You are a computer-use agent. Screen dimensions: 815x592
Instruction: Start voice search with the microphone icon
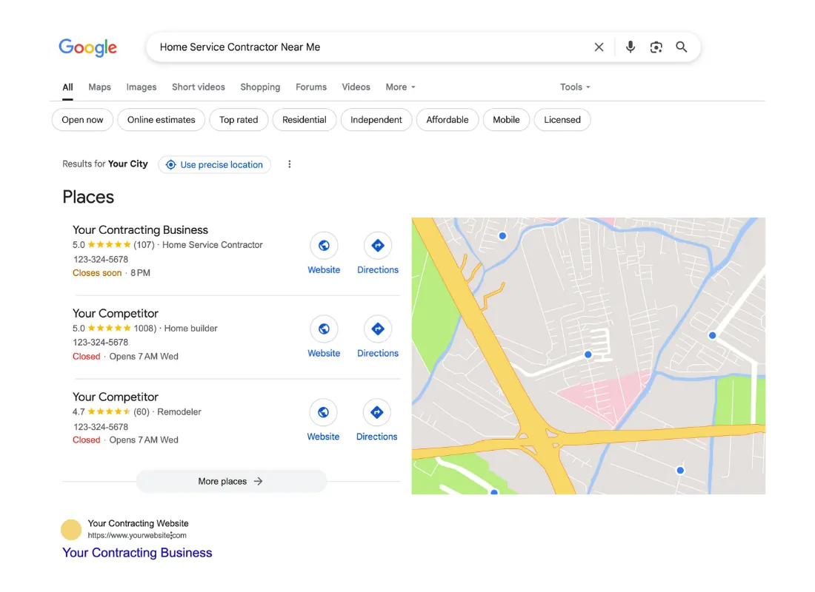[x=630, y=47]
